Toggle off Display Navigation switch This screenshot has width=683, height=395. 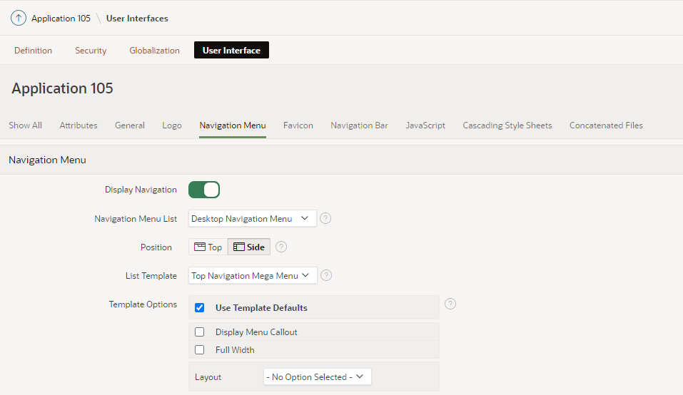[204, 190]
